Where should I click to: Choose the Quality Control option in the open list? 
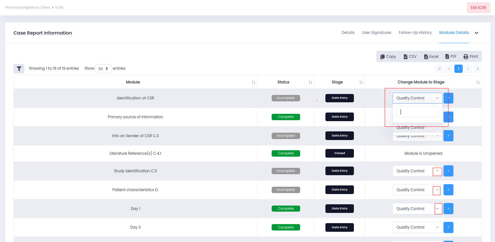[418, 128]
